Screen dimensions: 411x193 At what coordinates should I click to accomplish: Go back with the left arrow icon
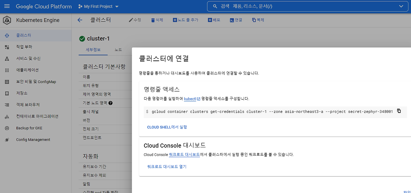[x=80, y=20]
